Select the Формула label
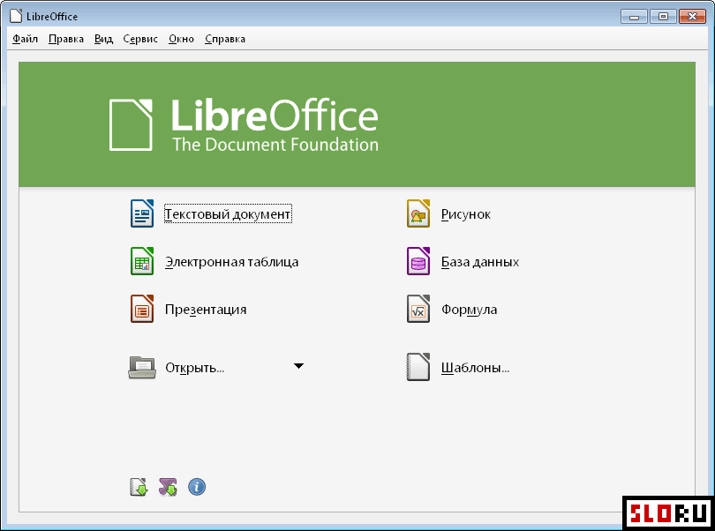The width and height of the screenshot is (715, 531). point(470,310)
